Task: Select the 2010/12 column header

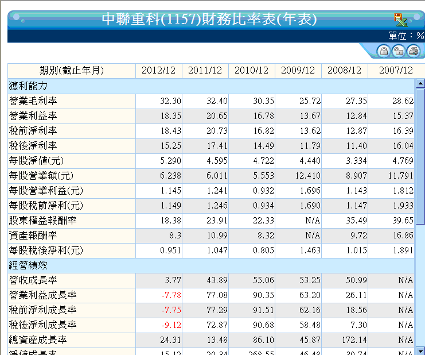Action: pos(252,71)
